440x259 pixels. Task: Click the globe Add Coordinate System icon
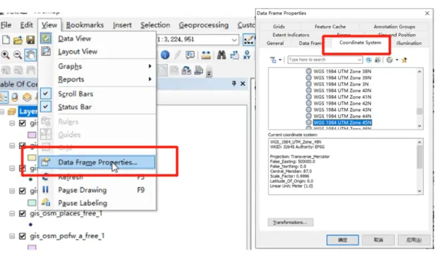pyautogui.click(x=389, y=60)
